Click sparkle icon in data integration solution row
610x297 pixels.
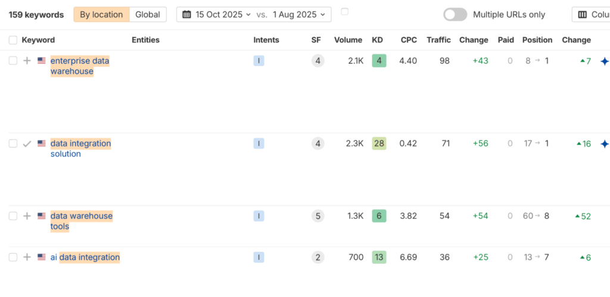(604, 143)
